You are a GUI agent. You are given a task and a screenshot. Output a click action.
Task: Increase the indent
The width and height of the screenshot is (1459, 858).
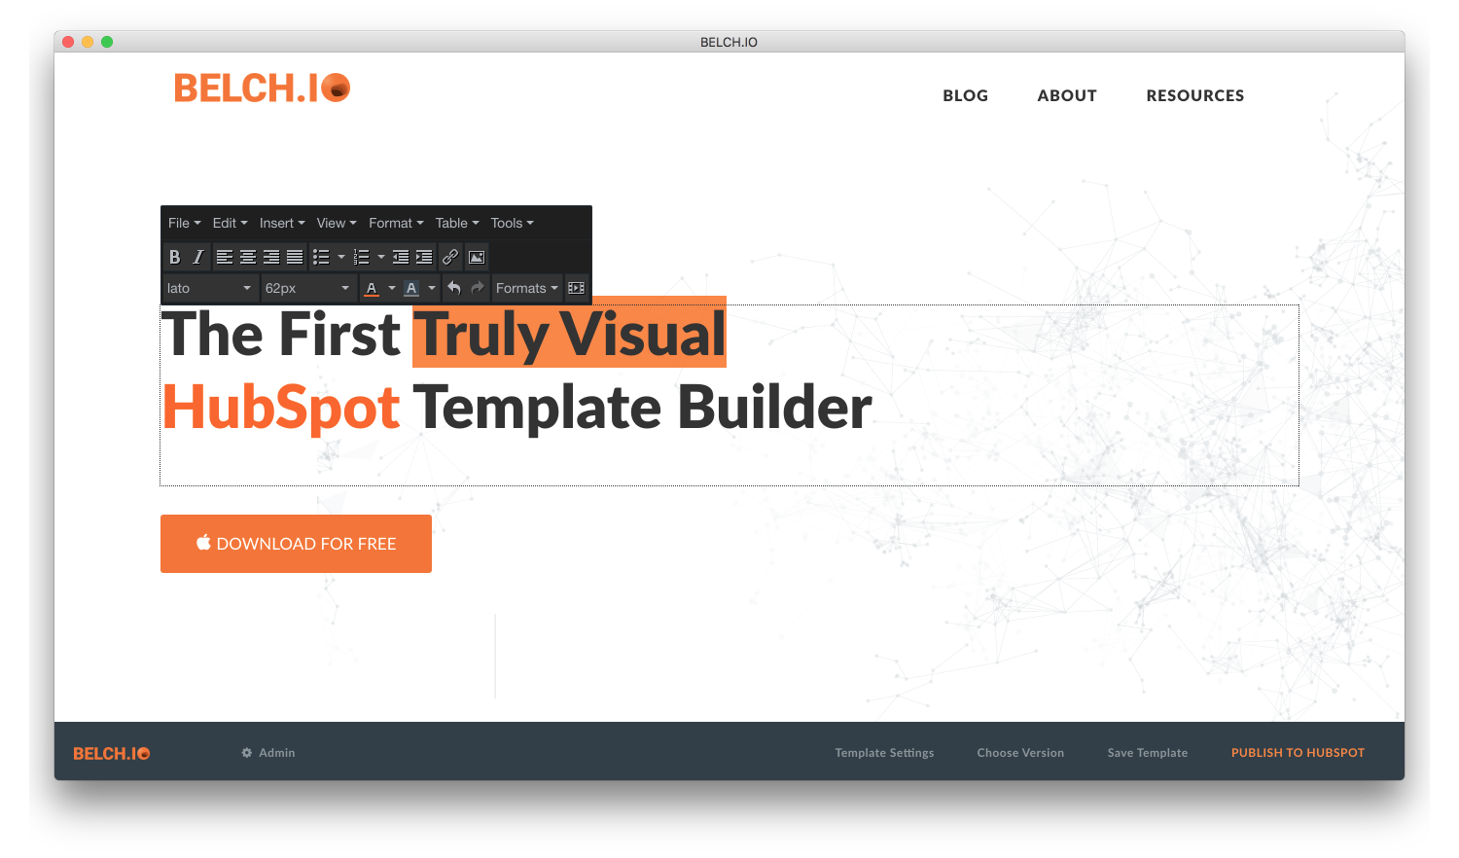(424, 257)
